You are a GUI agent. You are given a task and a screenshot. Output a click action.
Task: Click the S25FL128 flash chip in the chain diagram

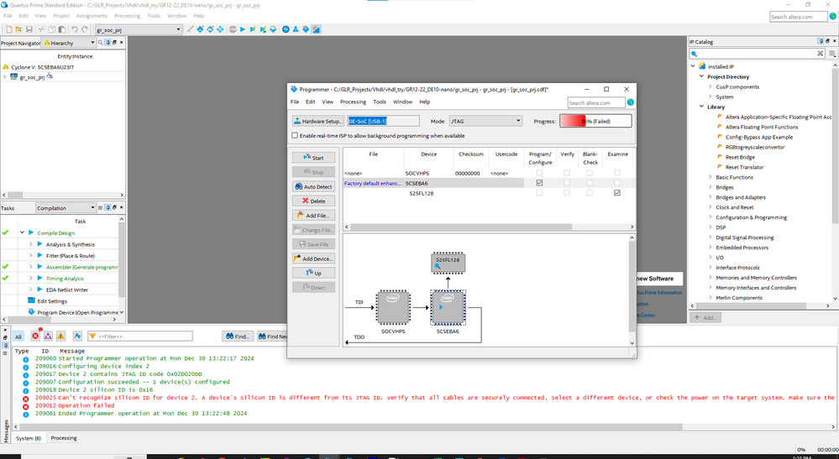448,262
